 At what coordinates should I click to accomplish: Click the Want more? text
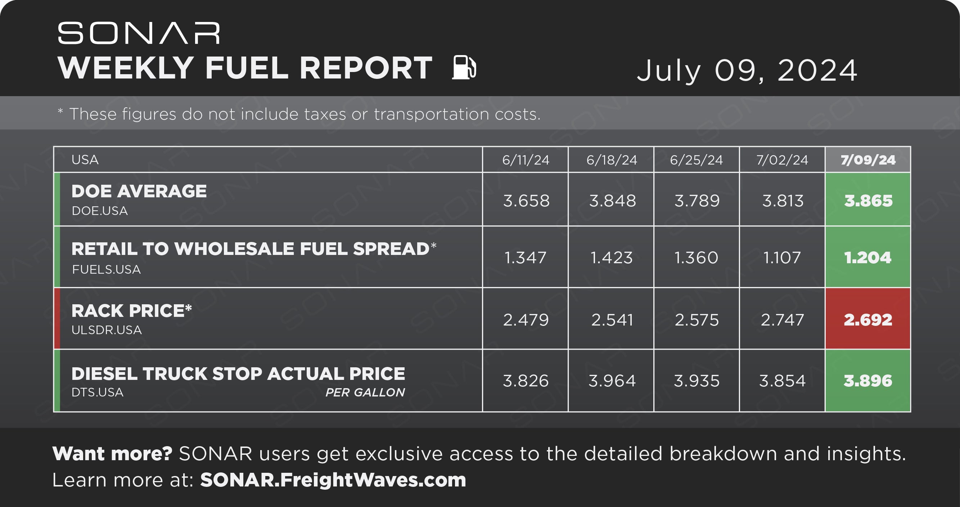(112, 454)
